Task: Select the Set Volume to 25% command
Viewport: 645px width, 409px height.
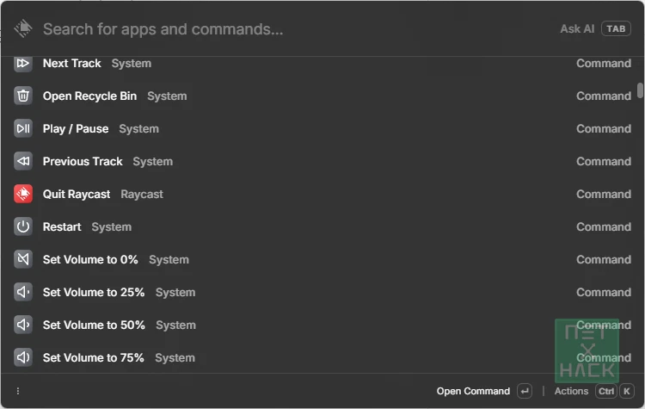Action: (322, 293)
